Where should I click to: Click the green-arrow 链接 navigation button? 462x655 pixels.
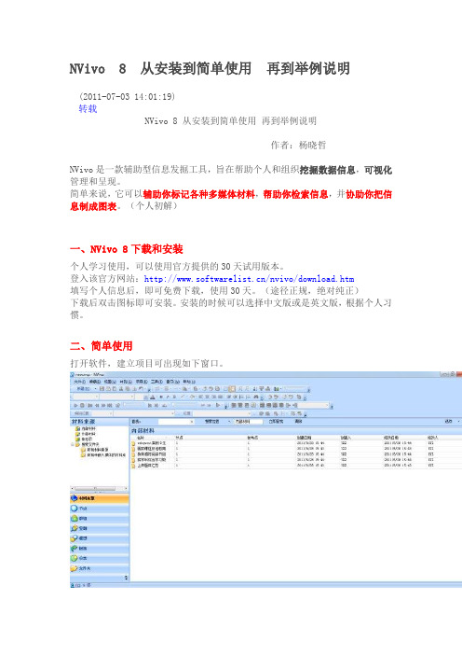coord(100,549)
